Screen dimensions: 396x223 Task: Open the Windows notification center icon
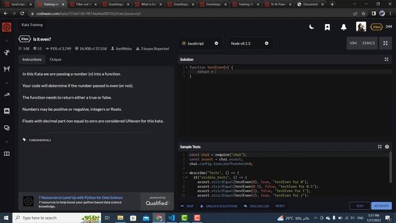(x=388, y=217)
